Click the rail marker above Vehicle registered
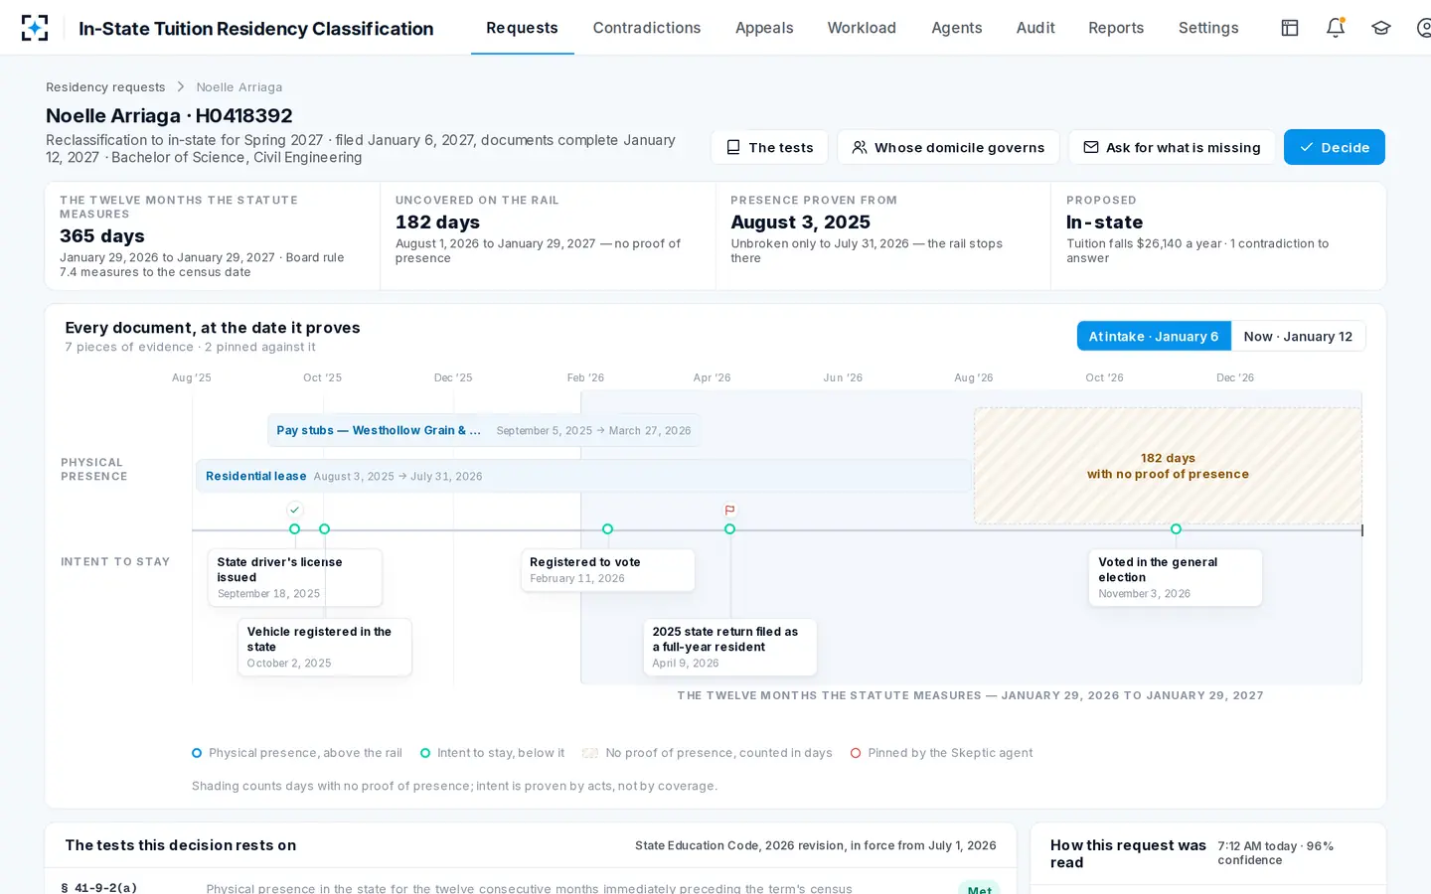1431x894 pixels. pyautogui.click(x=324, y=529)
